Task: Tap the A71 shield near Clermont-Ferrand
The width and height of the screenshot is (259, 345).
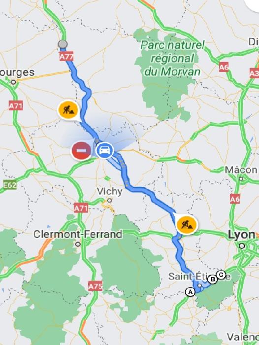Action: coord(81,208)
